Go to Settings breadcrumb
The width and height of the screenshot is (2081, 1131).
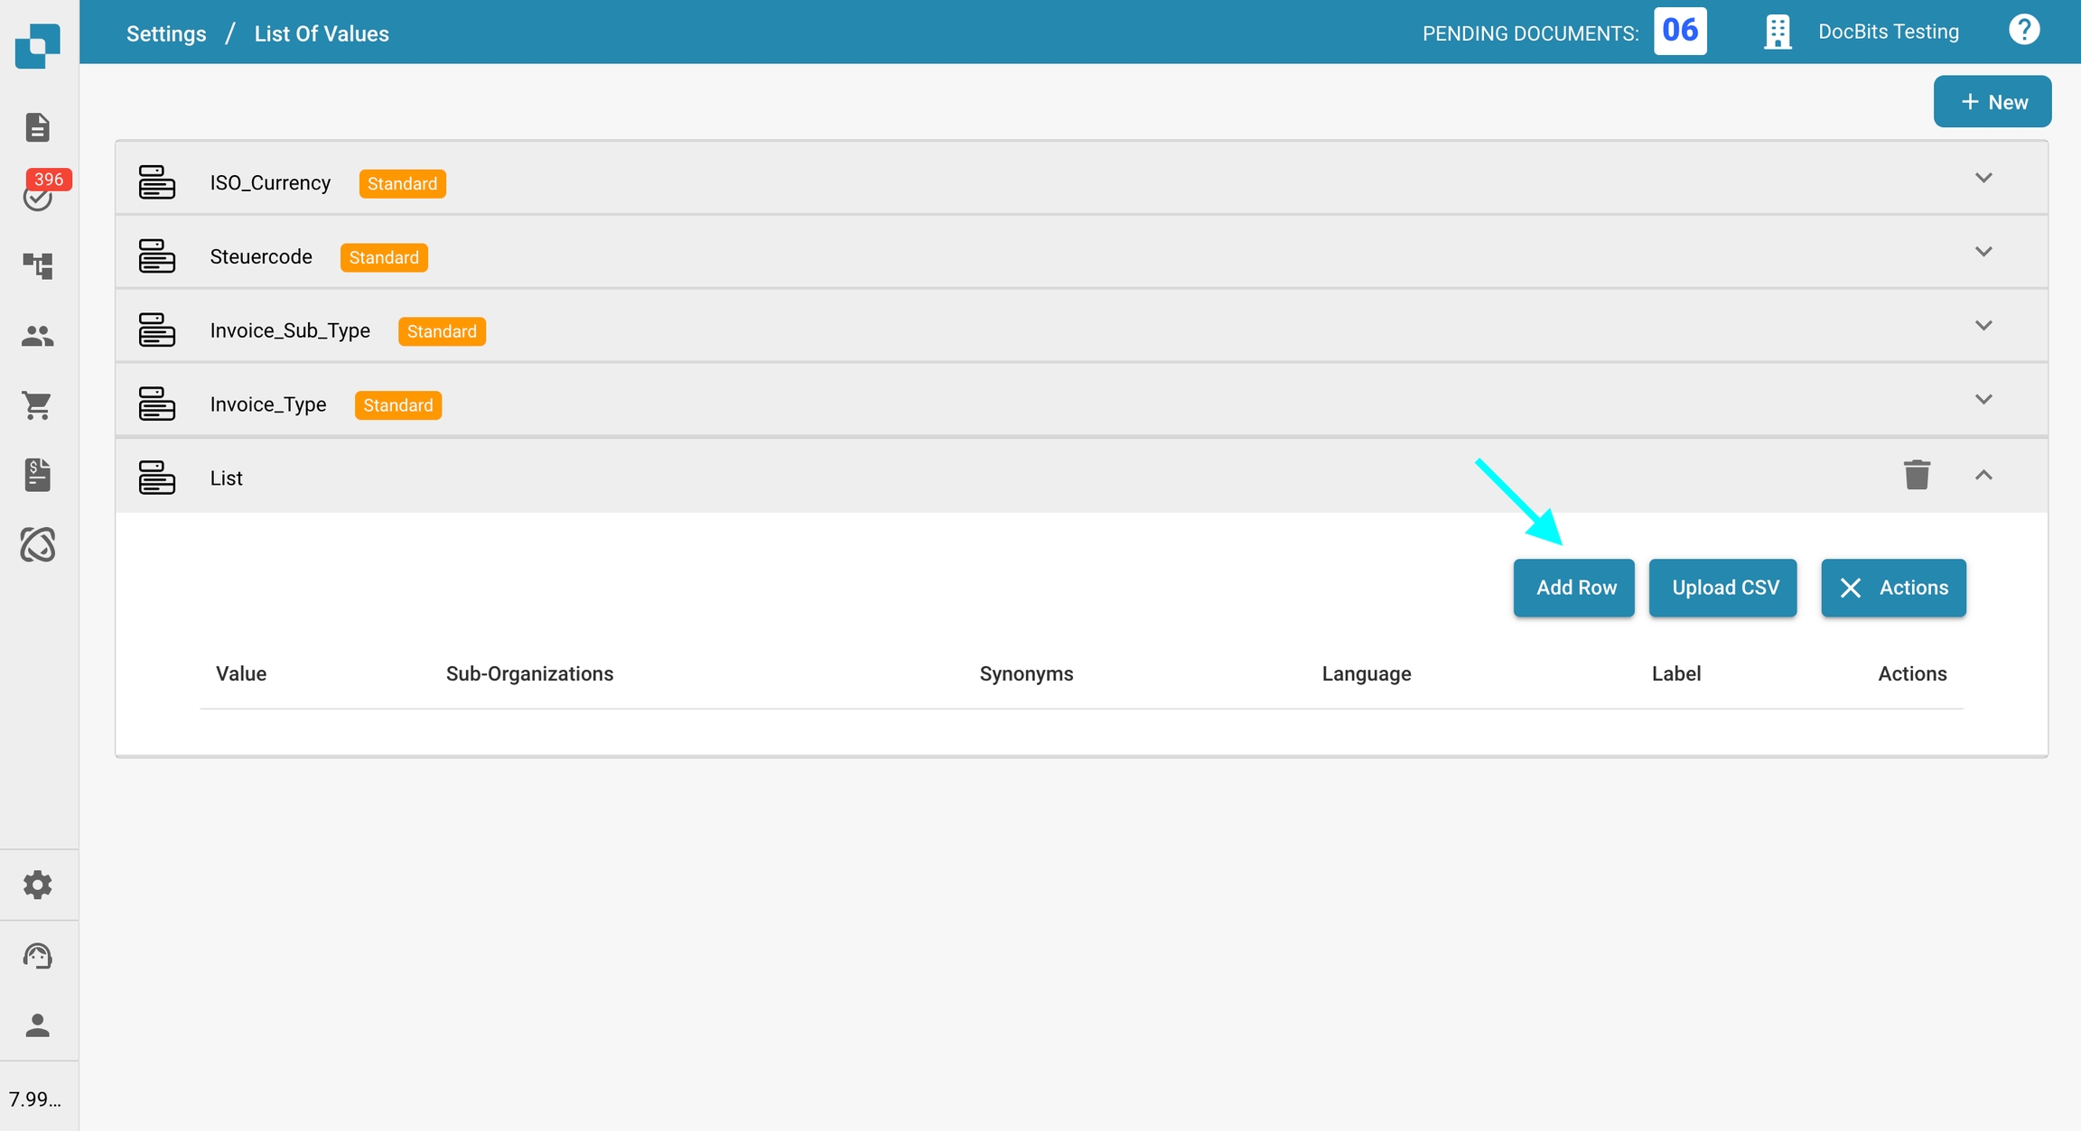[x=166, y=33]
